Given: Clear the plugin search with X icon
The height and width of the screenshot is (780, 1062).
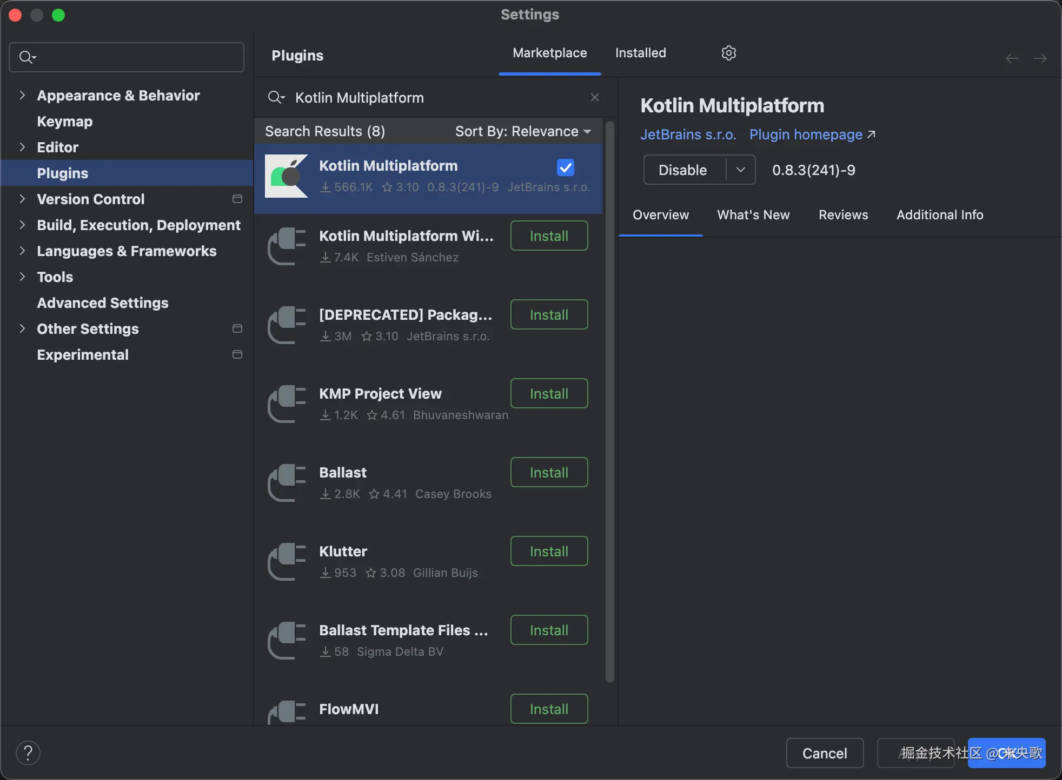Looking at the screenshot, I should click(595, 97).
